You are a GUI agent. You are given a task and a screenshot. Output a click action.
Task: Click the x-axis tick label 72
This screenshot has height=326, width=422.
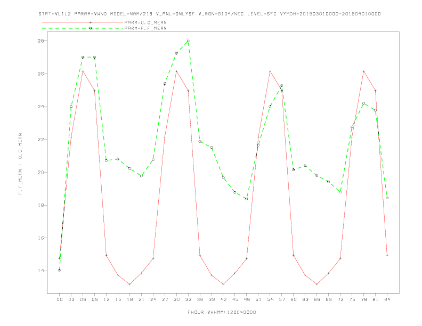(x=340, y=299)
